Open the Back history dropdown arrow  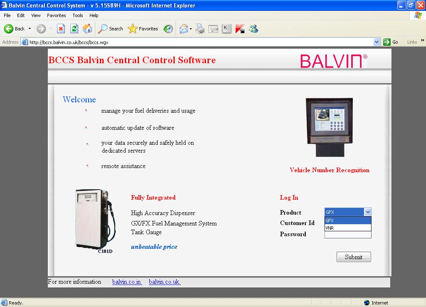click(30, 29)
